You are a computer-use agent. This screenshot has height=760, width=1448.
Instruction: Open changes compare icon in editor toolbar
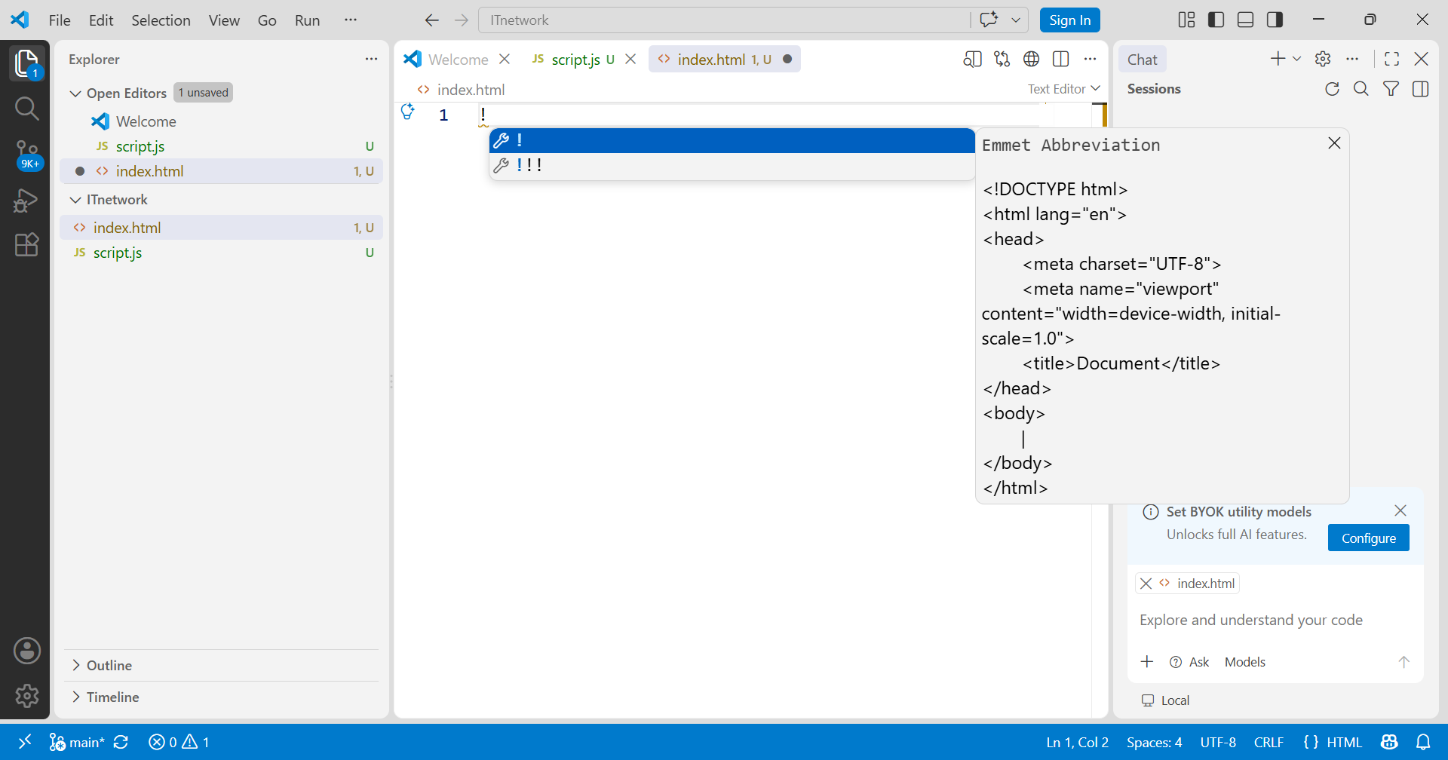pyautogui.click(x=1002, y=59)
